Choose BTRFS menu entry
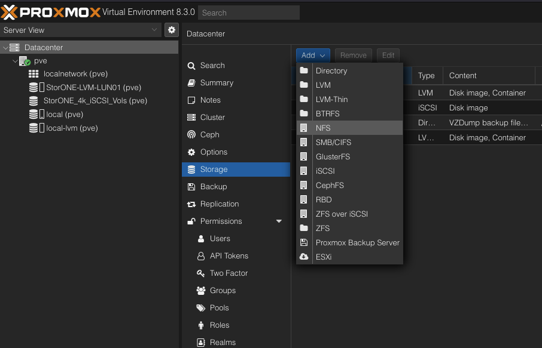This screenshot has width=542, height=348. tap(349, 113)
